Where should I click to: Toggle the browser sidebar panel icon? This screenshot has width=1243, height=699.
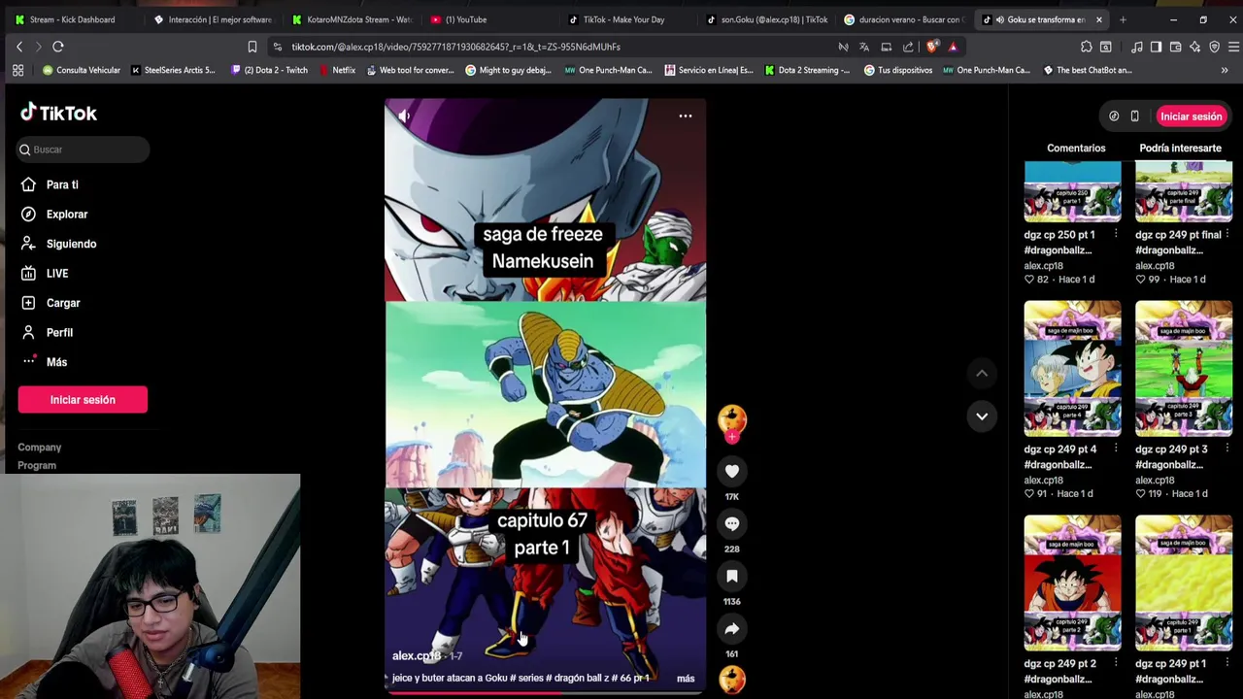pos(1156,47)
